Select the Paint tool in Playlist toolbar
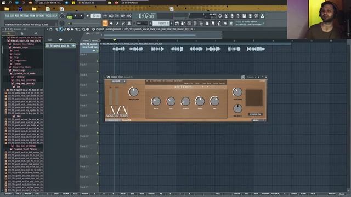The width and height of the screenshot is (351, 197). click(x=61, y=29)
